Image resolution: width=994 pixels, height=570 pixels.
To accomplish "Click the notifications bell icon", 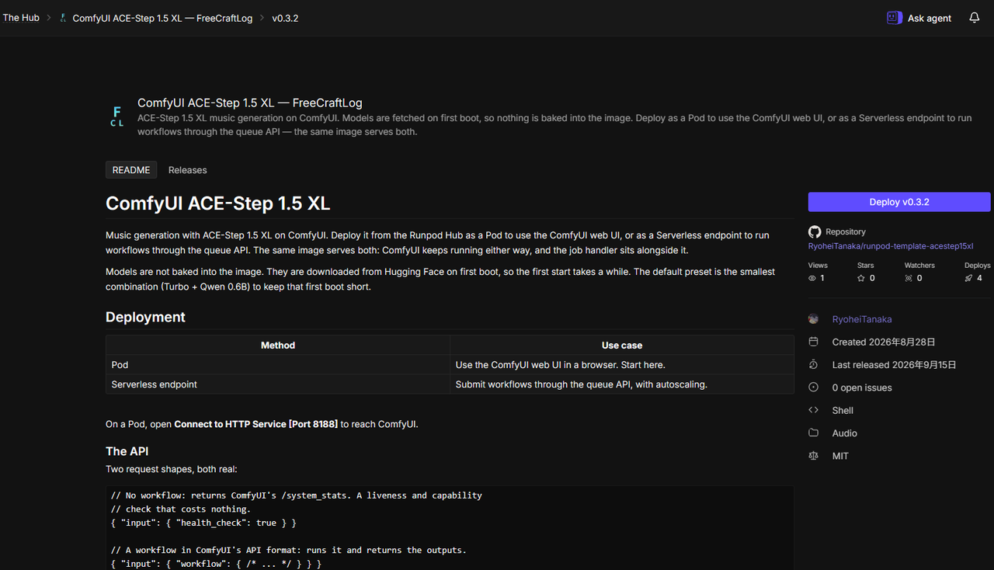I will [x=974, y=17].
